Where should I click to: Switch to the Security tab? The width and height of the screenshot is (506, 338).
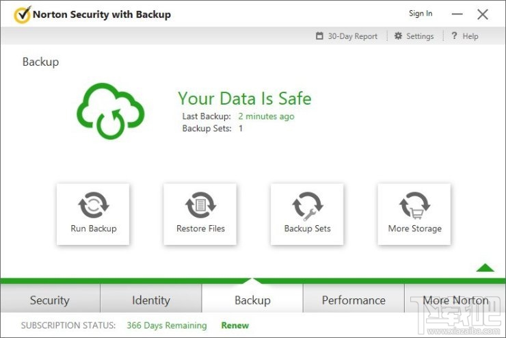pyautogui.click(x=50, y=298)
